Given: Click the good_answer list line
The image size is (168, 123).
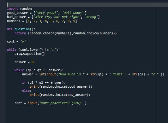Looking at the screenshot, I should (x=47, y=13).
